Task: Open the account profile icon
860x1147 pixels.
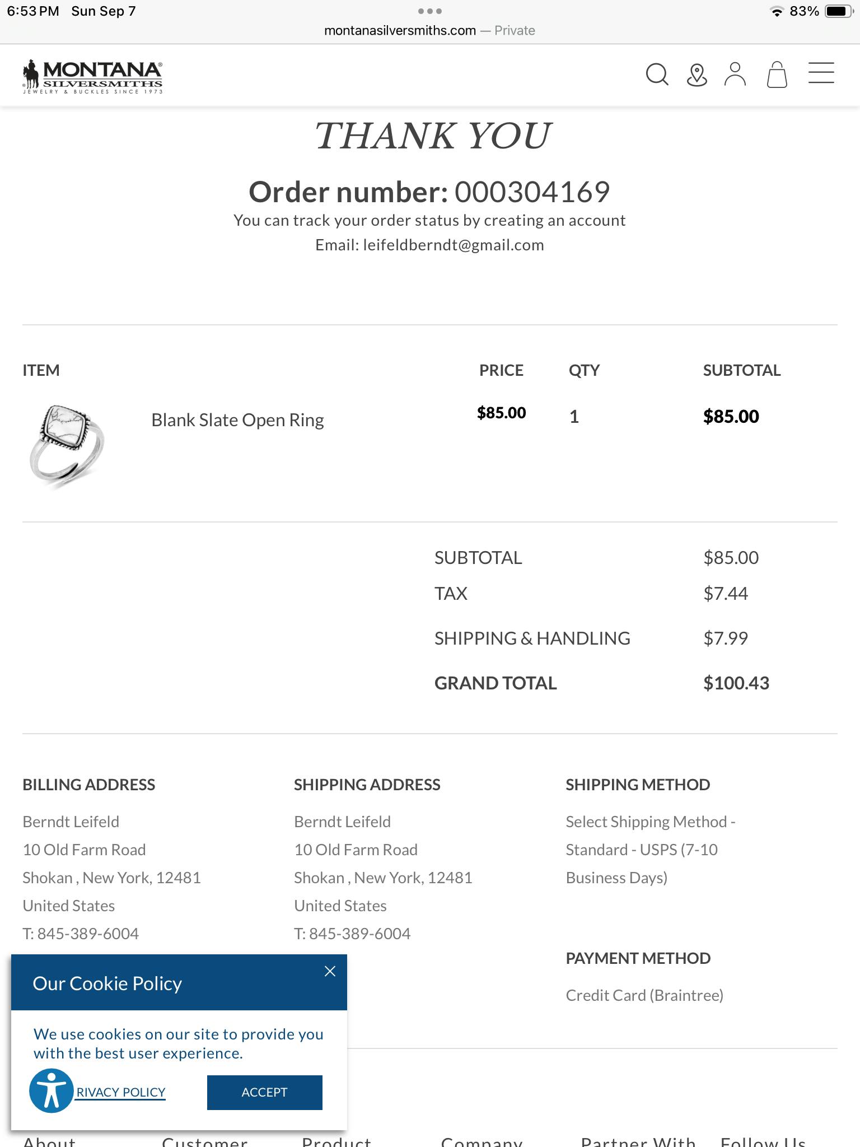Action: click(735, 74)
